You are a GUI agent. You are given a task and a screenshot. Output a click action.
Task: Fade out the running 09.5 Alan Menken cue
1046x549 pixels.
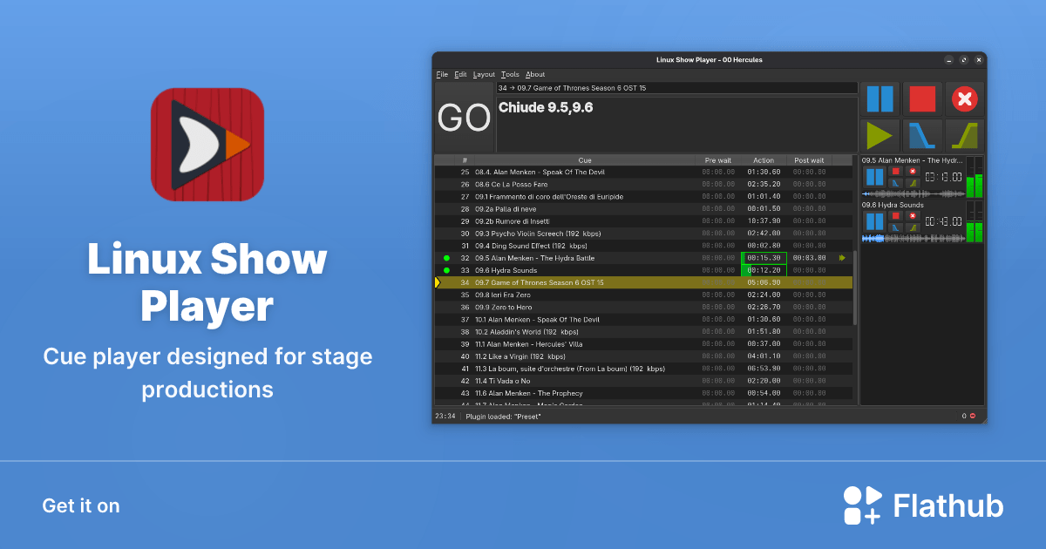click(896, 183)
